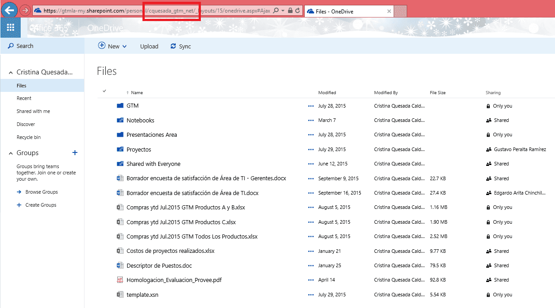Click Gustavo Peralta Ramírez sharing entry

[x=520, y=149]
